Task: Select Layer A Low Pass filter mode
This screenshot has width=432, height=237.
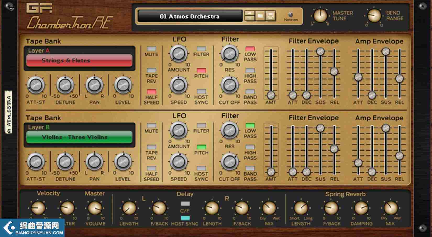Action: pos(250,49)
